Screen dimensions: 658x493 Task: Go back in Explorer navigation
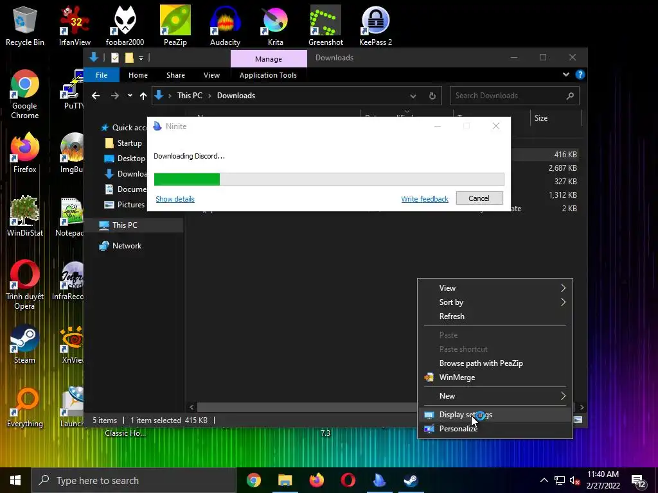(x=96, y=96)
